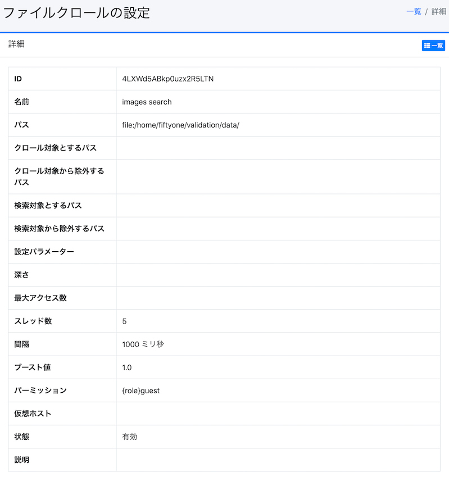Click the 設定パラメーター label
Image resolution: width=449 pixels, height=477 pixels.
(x=44, y=252)
